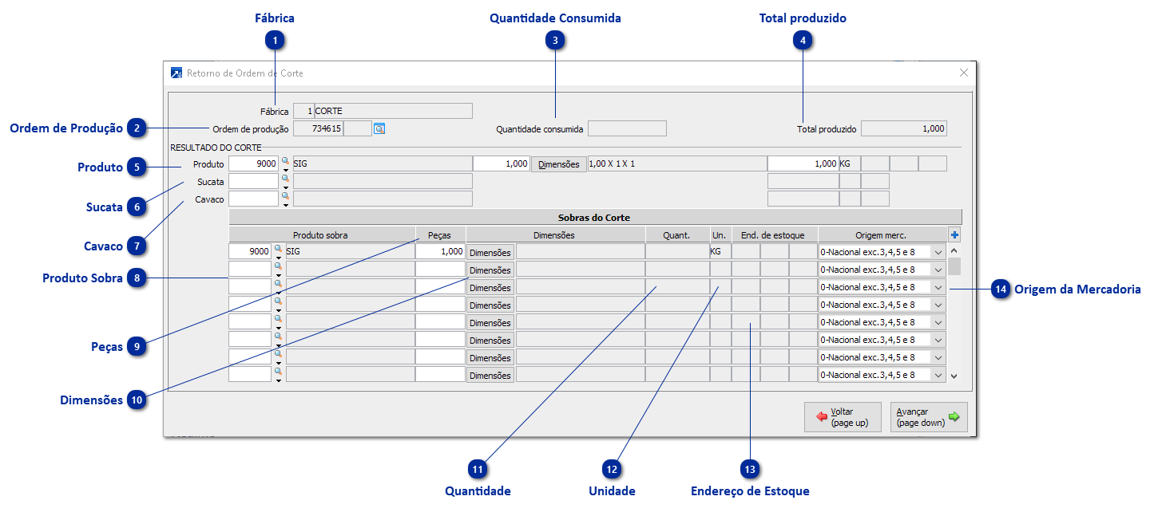Click the magnifier icon next to Produto code 9000

tap(285, 161)
